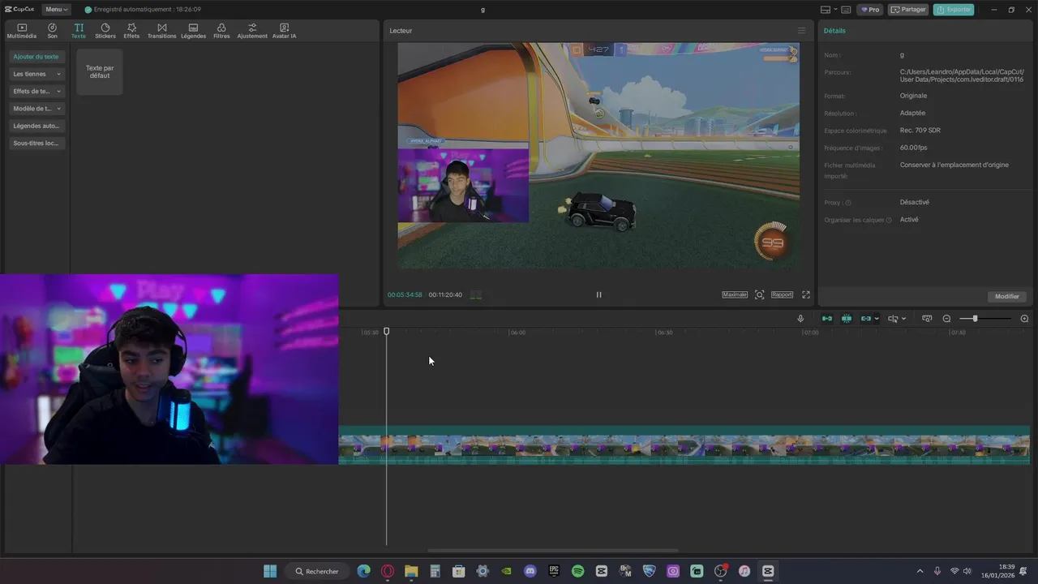Open the Stickers tab
This screenshot has width=1038, height=584.
[x=105, y=31]
